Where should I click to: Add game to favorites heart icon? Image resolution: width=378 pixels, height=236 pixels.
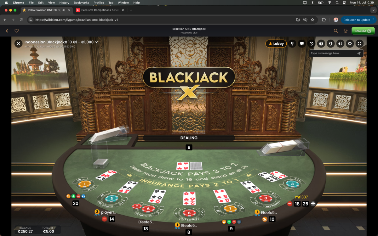pos(17,31)
